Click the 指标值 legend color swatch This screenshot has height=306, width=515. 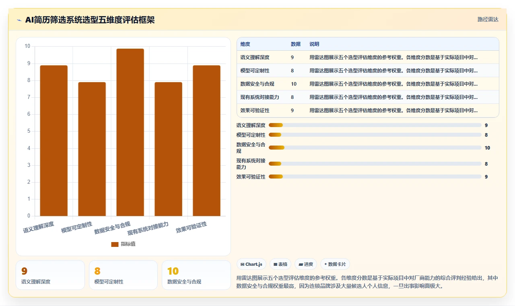(115, 244)
